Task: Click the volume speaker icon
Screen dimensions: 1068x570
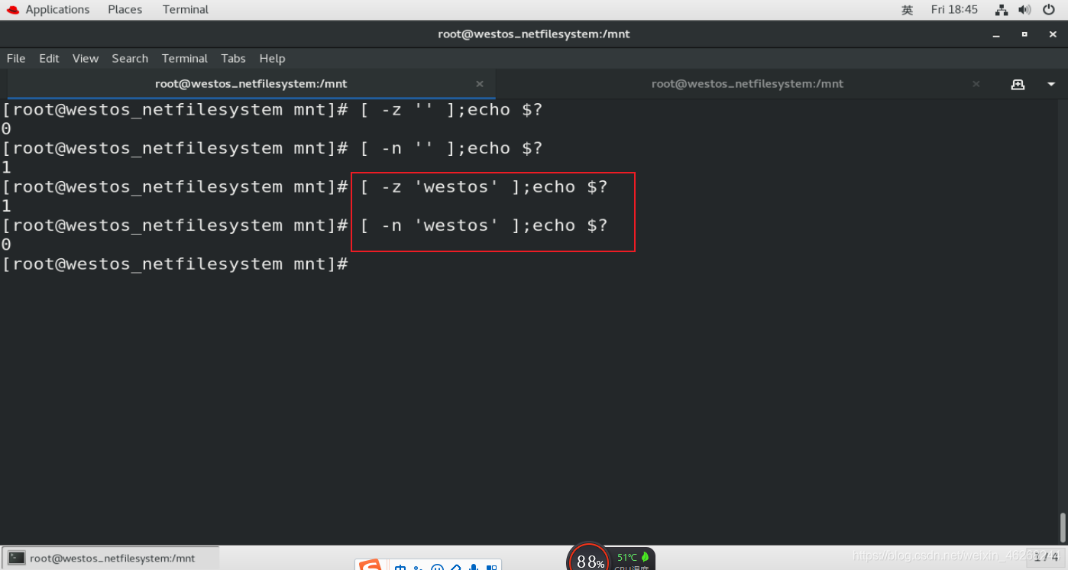Action: (x=1024, y=10)
